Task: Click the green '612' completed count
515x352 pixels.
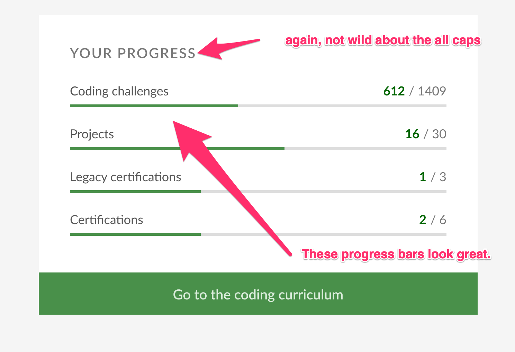Action: pos(394,91)
